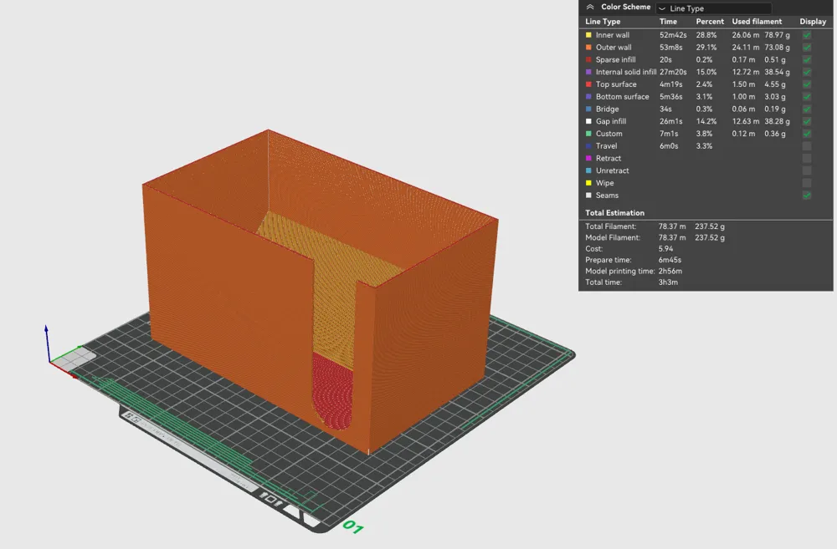Click the Seams white color icon

point(588,195)
